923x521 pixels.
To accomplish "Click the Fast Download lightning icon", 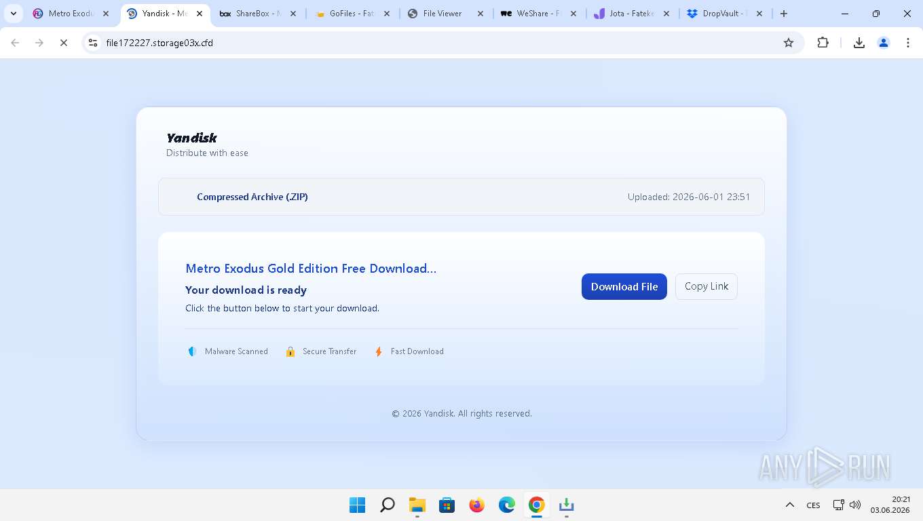I will 379,351.
